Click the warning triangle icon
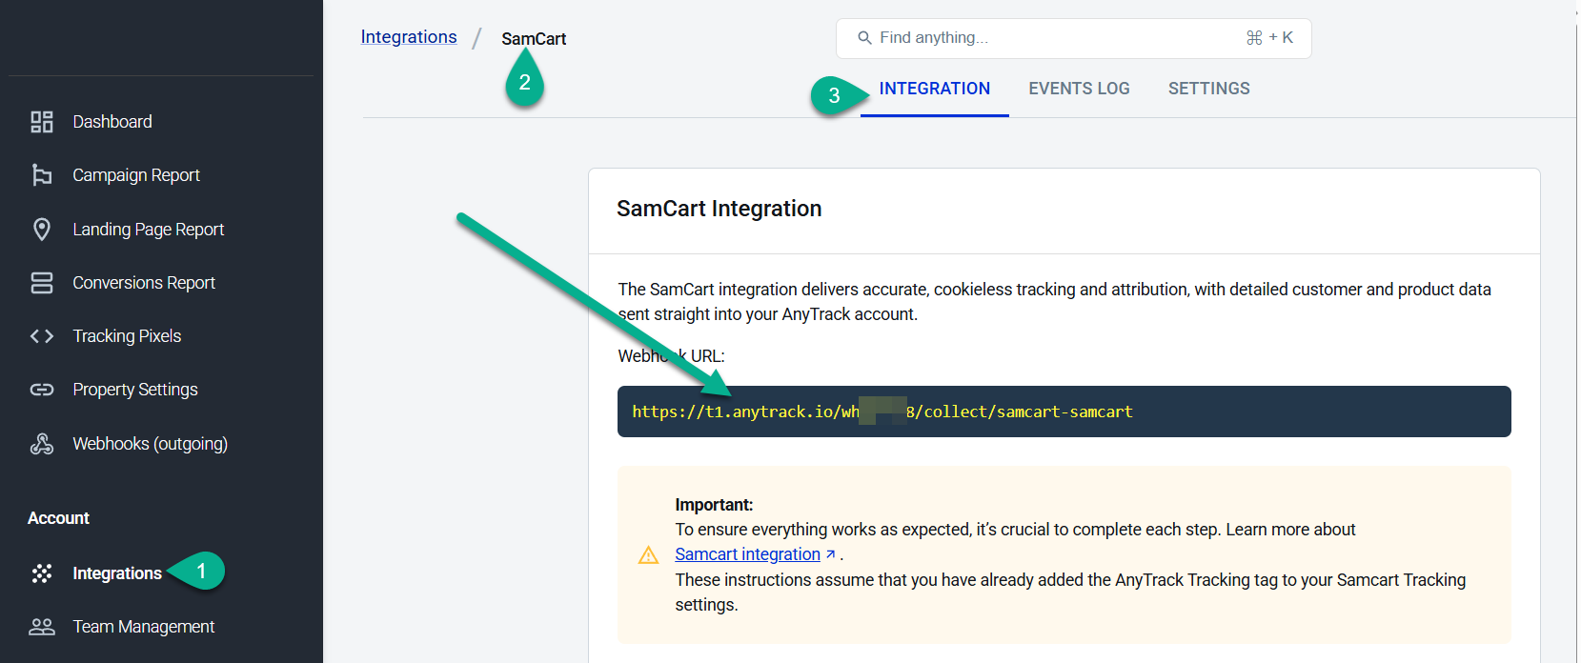1581x663 pixels. pos(648,555)
